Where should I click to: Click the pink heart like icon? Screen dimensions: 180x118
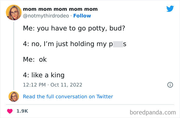tap(11, 111)
